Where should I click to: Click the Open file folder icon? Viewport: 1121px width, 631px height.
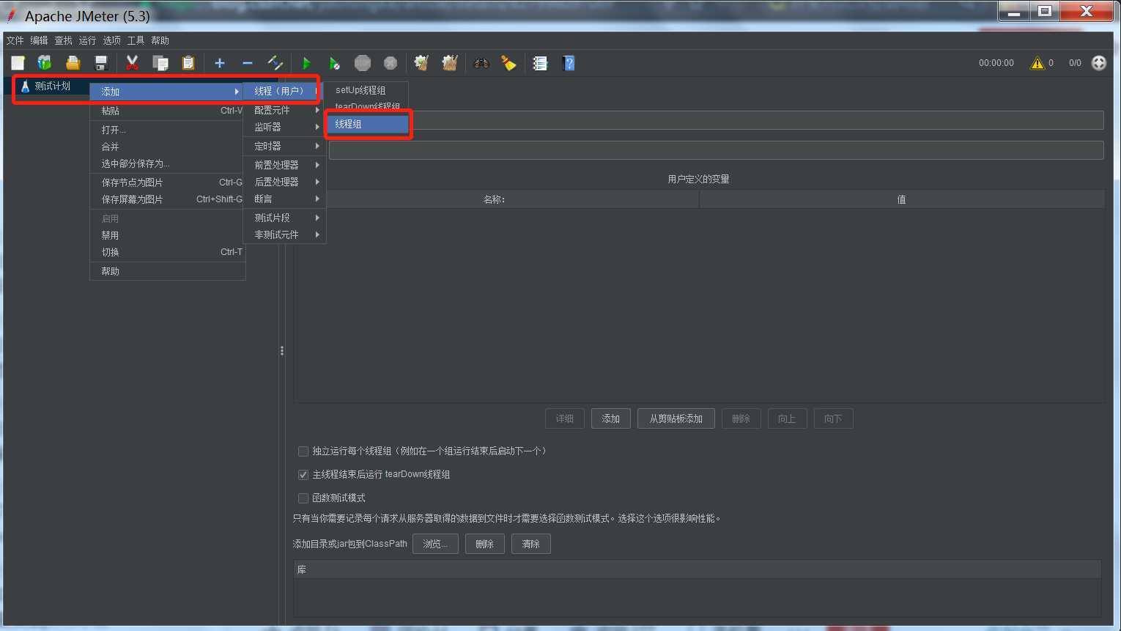[73, 63]
